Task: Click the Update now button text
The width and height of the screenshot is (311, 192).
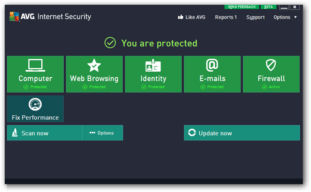Action: 215,133
